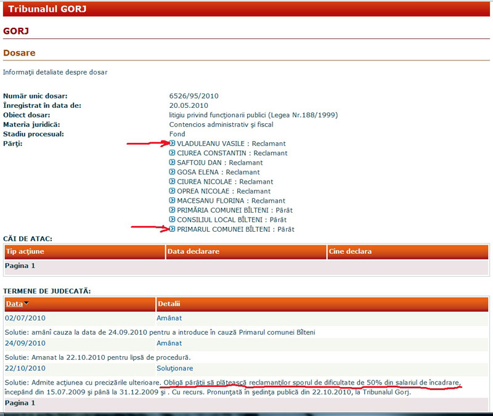493x416 pixels.
Task: Select party name CIUREA CONSTANTIN : Reclamant
Action: coord(232,153)
